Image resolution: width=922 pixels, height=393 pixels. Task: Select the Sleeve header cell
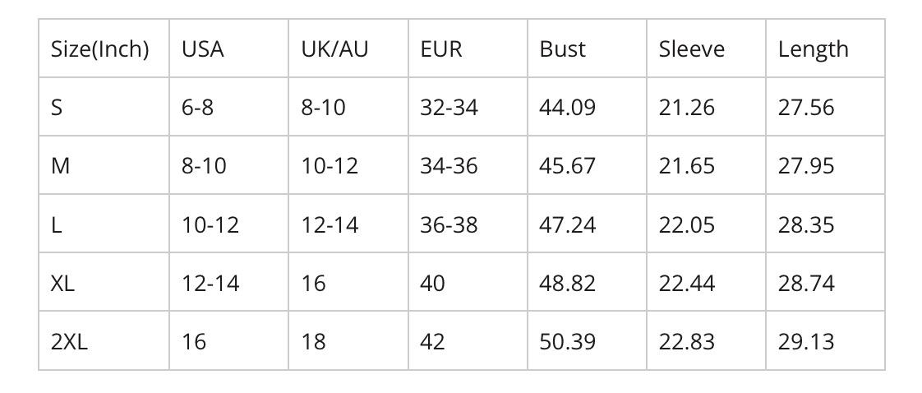click(x=691, y=49)
